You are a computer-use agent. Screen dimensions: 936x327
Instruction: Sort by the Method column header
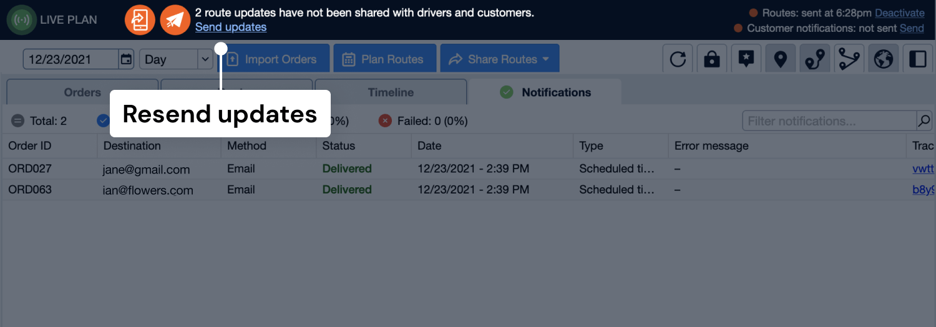268,146
